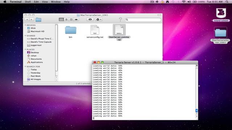Select Juggernaut in sidebar

(34, 45)
